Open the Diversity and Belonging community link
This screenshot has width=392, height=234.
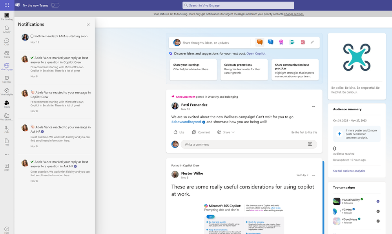[x=223, y=97]
